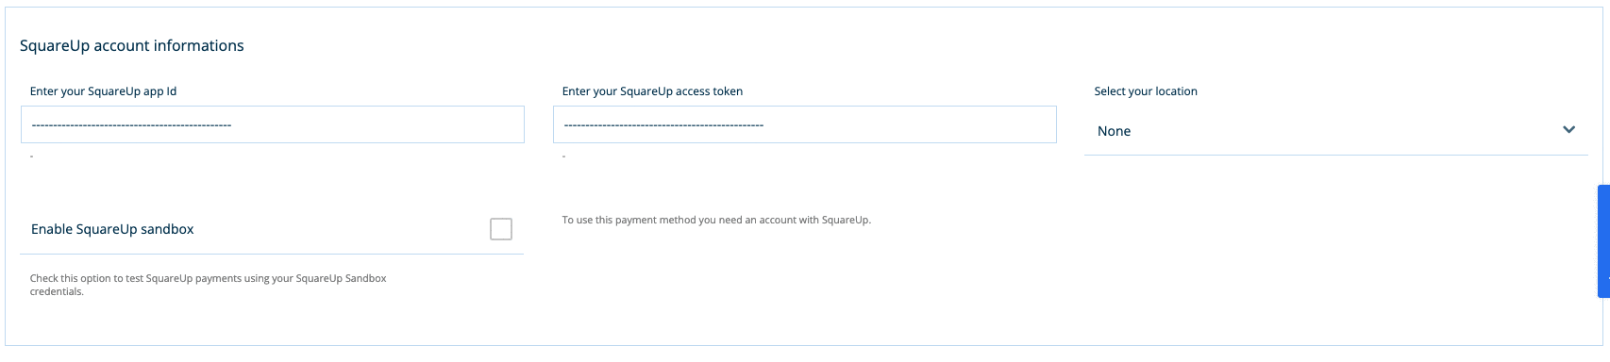Open the blue side tab at right edge

(x=1603, y=241)
